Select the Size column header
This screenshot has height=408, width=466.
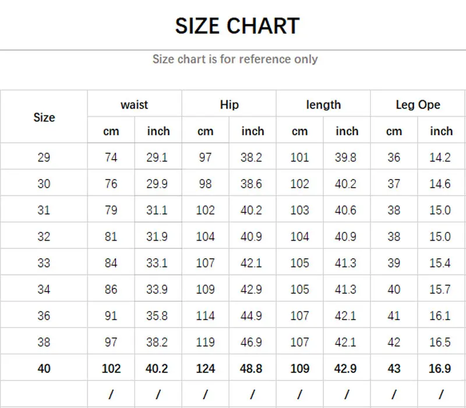(44, 117)
